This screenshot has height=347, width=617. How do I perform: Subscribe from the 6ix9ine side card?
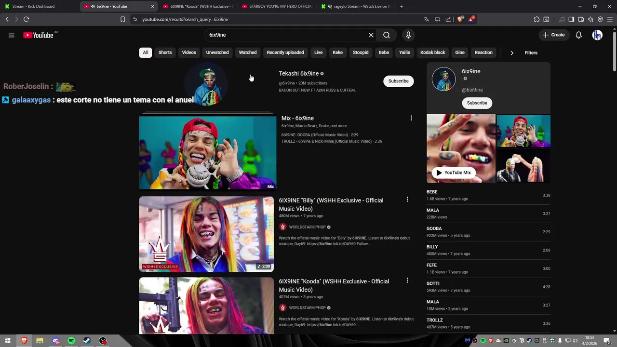477,103
